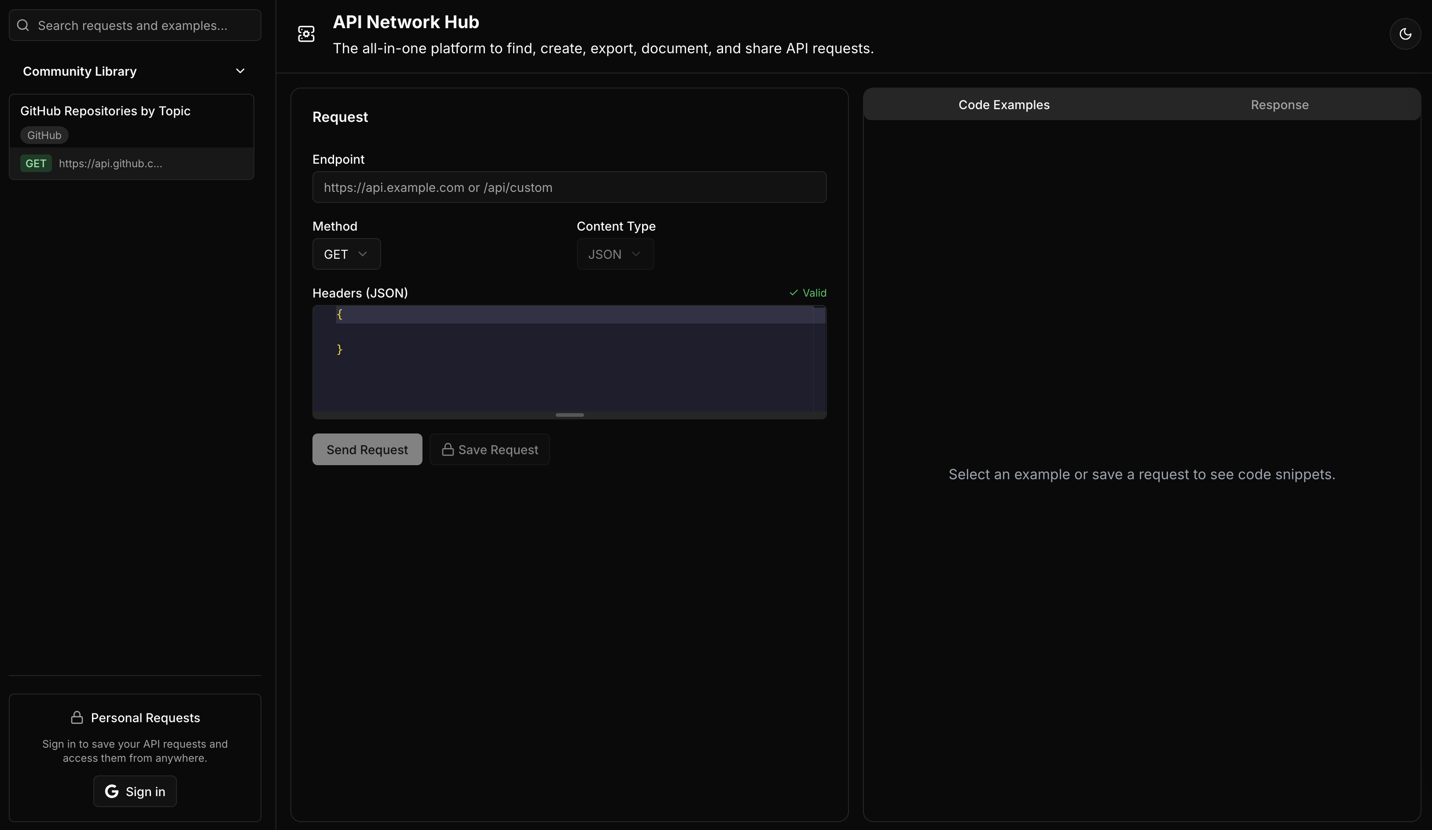
Task: Click the Endpoint URL input field
Action: (x=569, y=187)
